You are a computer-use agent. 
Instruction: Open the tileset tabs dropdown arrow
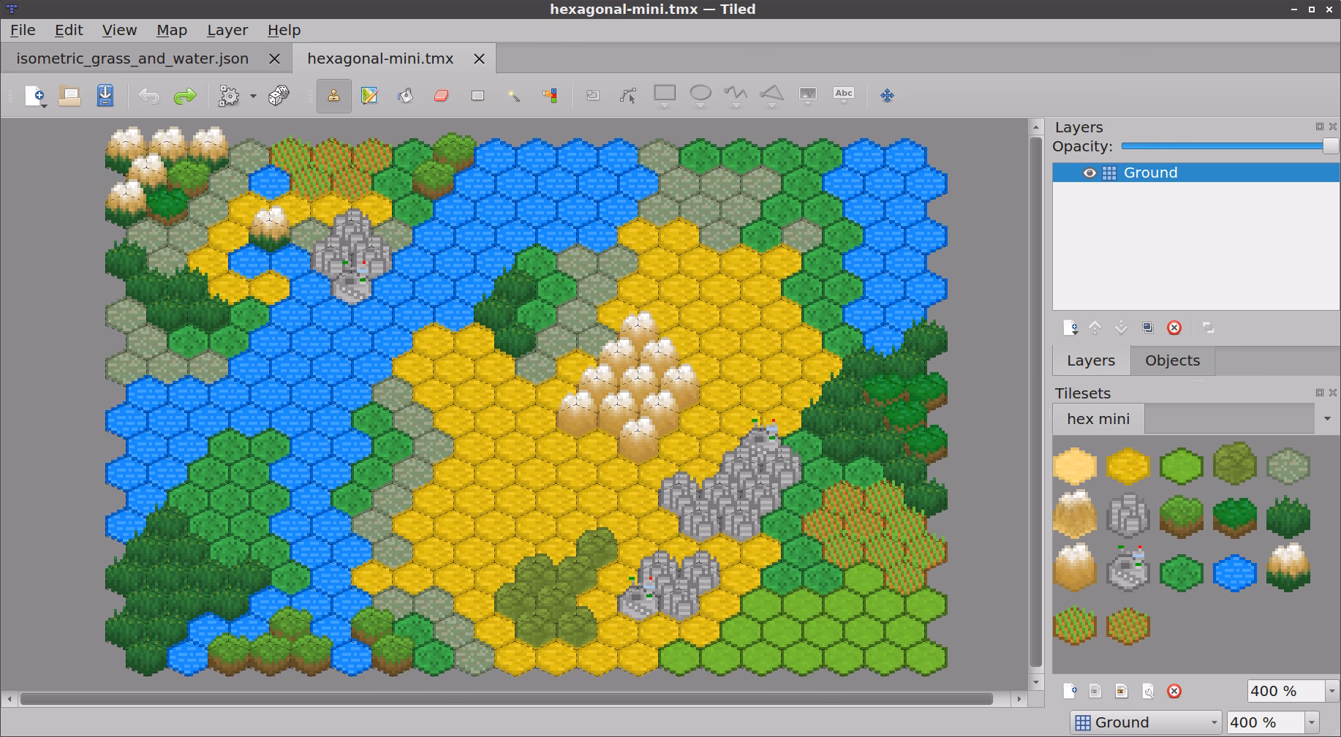pos(1327,419)
